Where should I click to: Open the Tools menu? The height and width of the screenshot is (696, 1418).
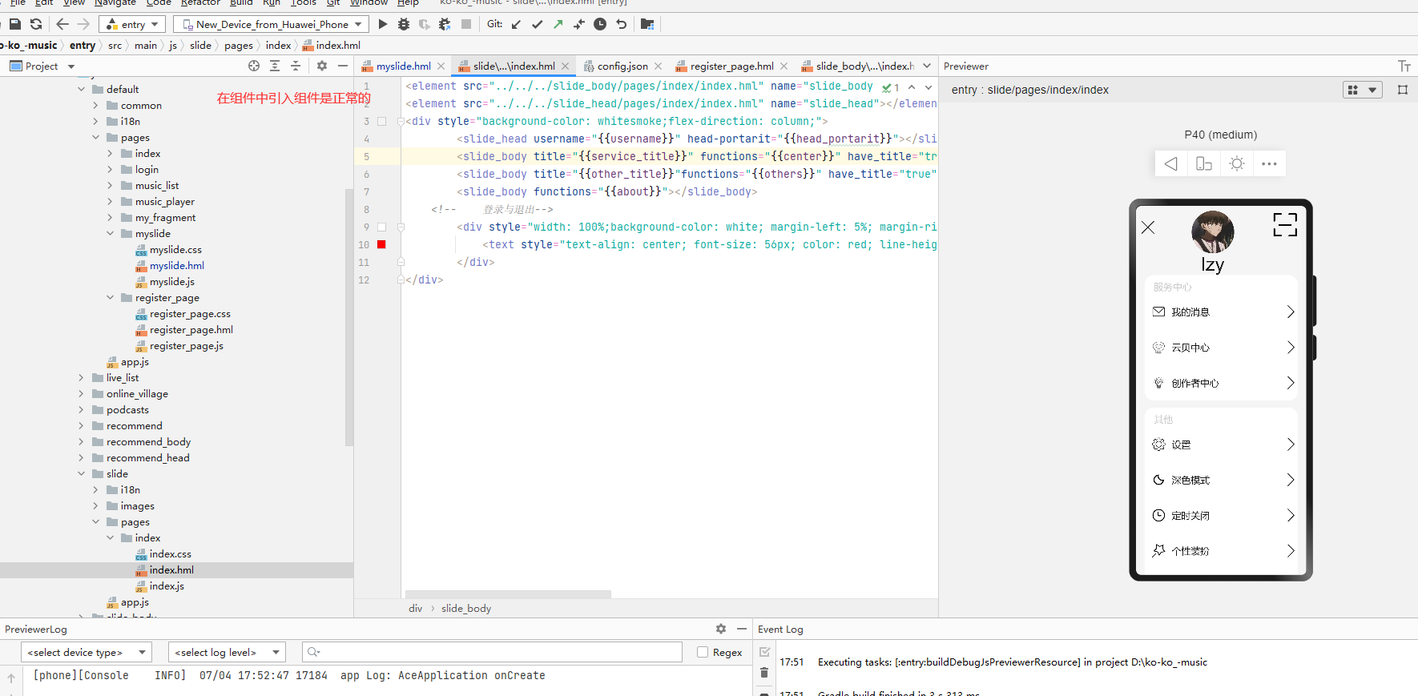click(x=303, y=2)
